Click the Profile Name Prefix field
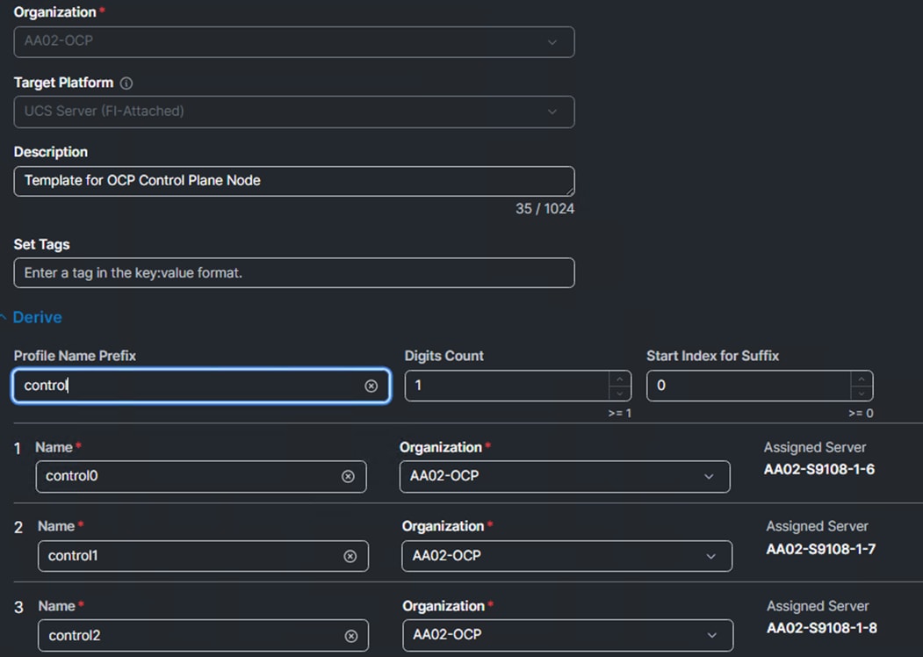Image resolution: width=923 pixels, height=657 pixels. (x=201, y=386)
